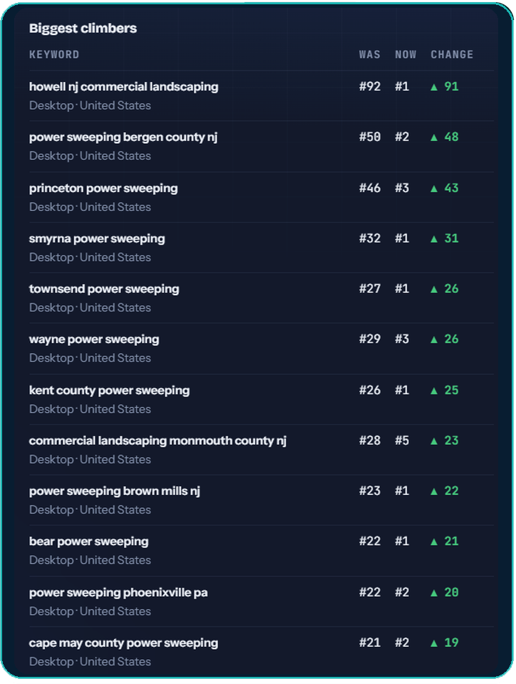Click the #5 current rank value
This screenshot has width=516, height=684.
point(402,440)
